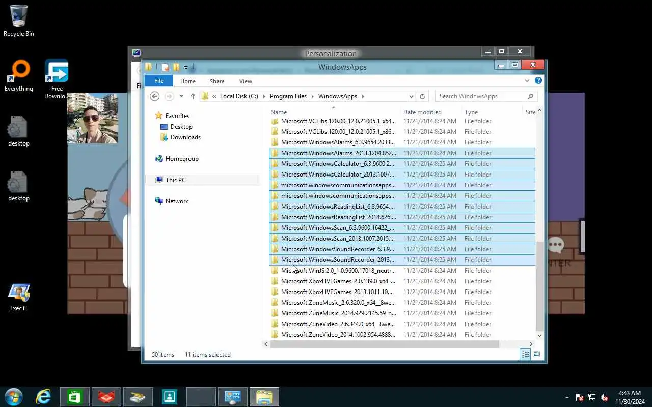This screenshot has width=652, height=407.
Task: Open the teal contact-card taskbar icon
Action: [x=169, y=397]
